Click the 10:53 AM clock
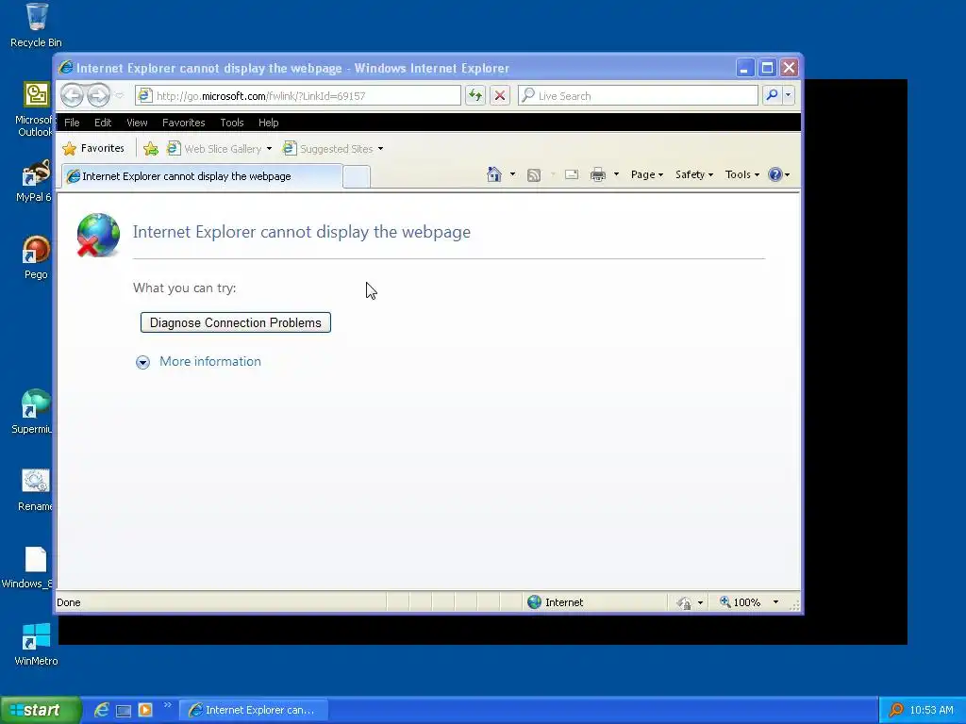The height and width of the screenshot is (724, 966). [931, 710]
